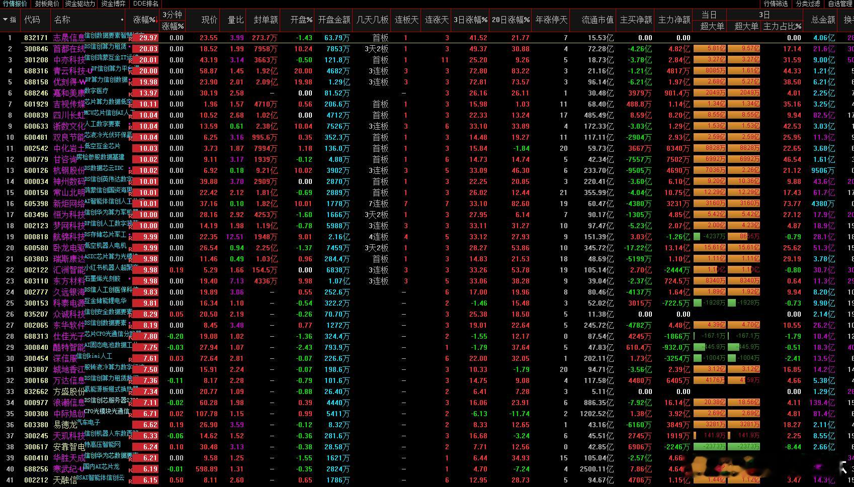Select the DDE排名 tab
This screenshot has width=854, height=487.
coord(145,4)
